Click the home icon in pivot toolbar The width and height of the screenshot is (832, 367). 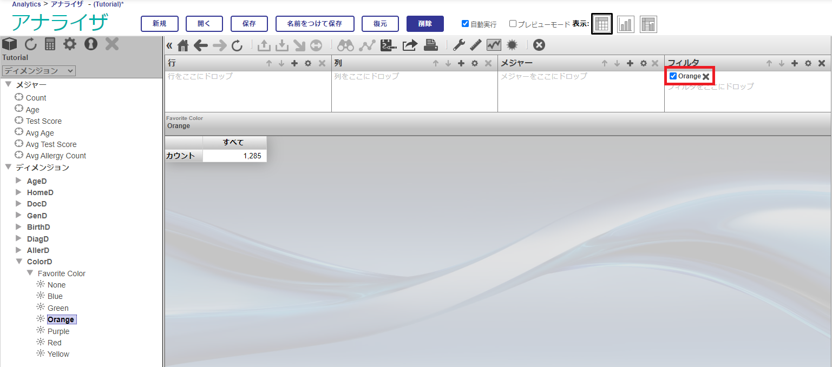(183, 45)
